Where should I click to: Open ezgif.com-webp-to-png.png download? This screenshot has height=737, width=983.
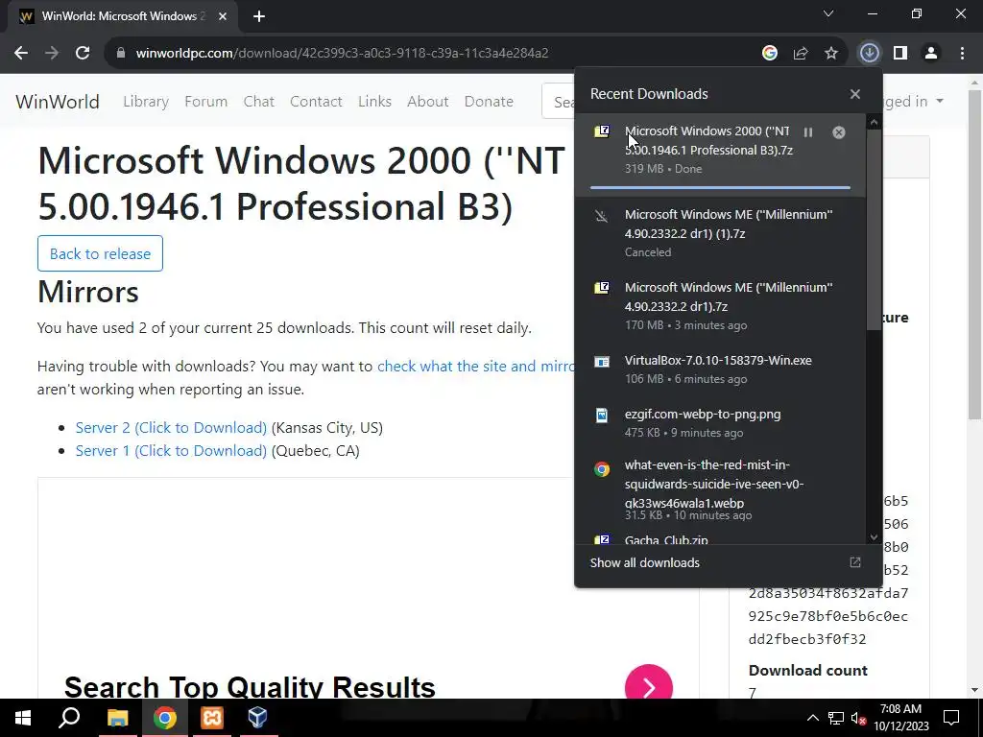[720, 423]
